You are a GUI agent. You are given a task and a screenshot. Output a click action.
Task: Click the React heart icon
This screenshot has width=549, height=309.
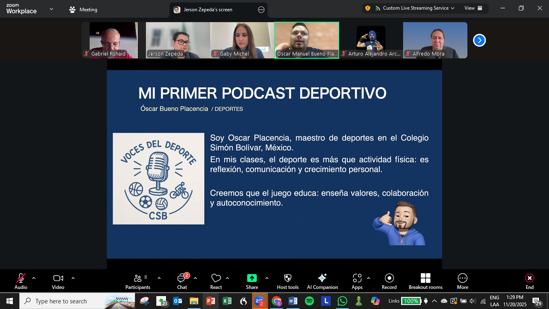click(216, 281)
